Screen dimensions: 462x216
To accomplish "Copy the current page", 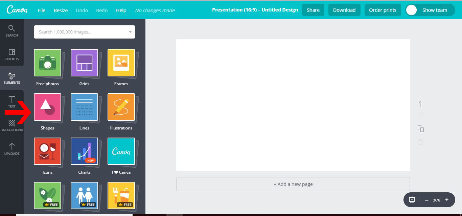I will point(420,129).
